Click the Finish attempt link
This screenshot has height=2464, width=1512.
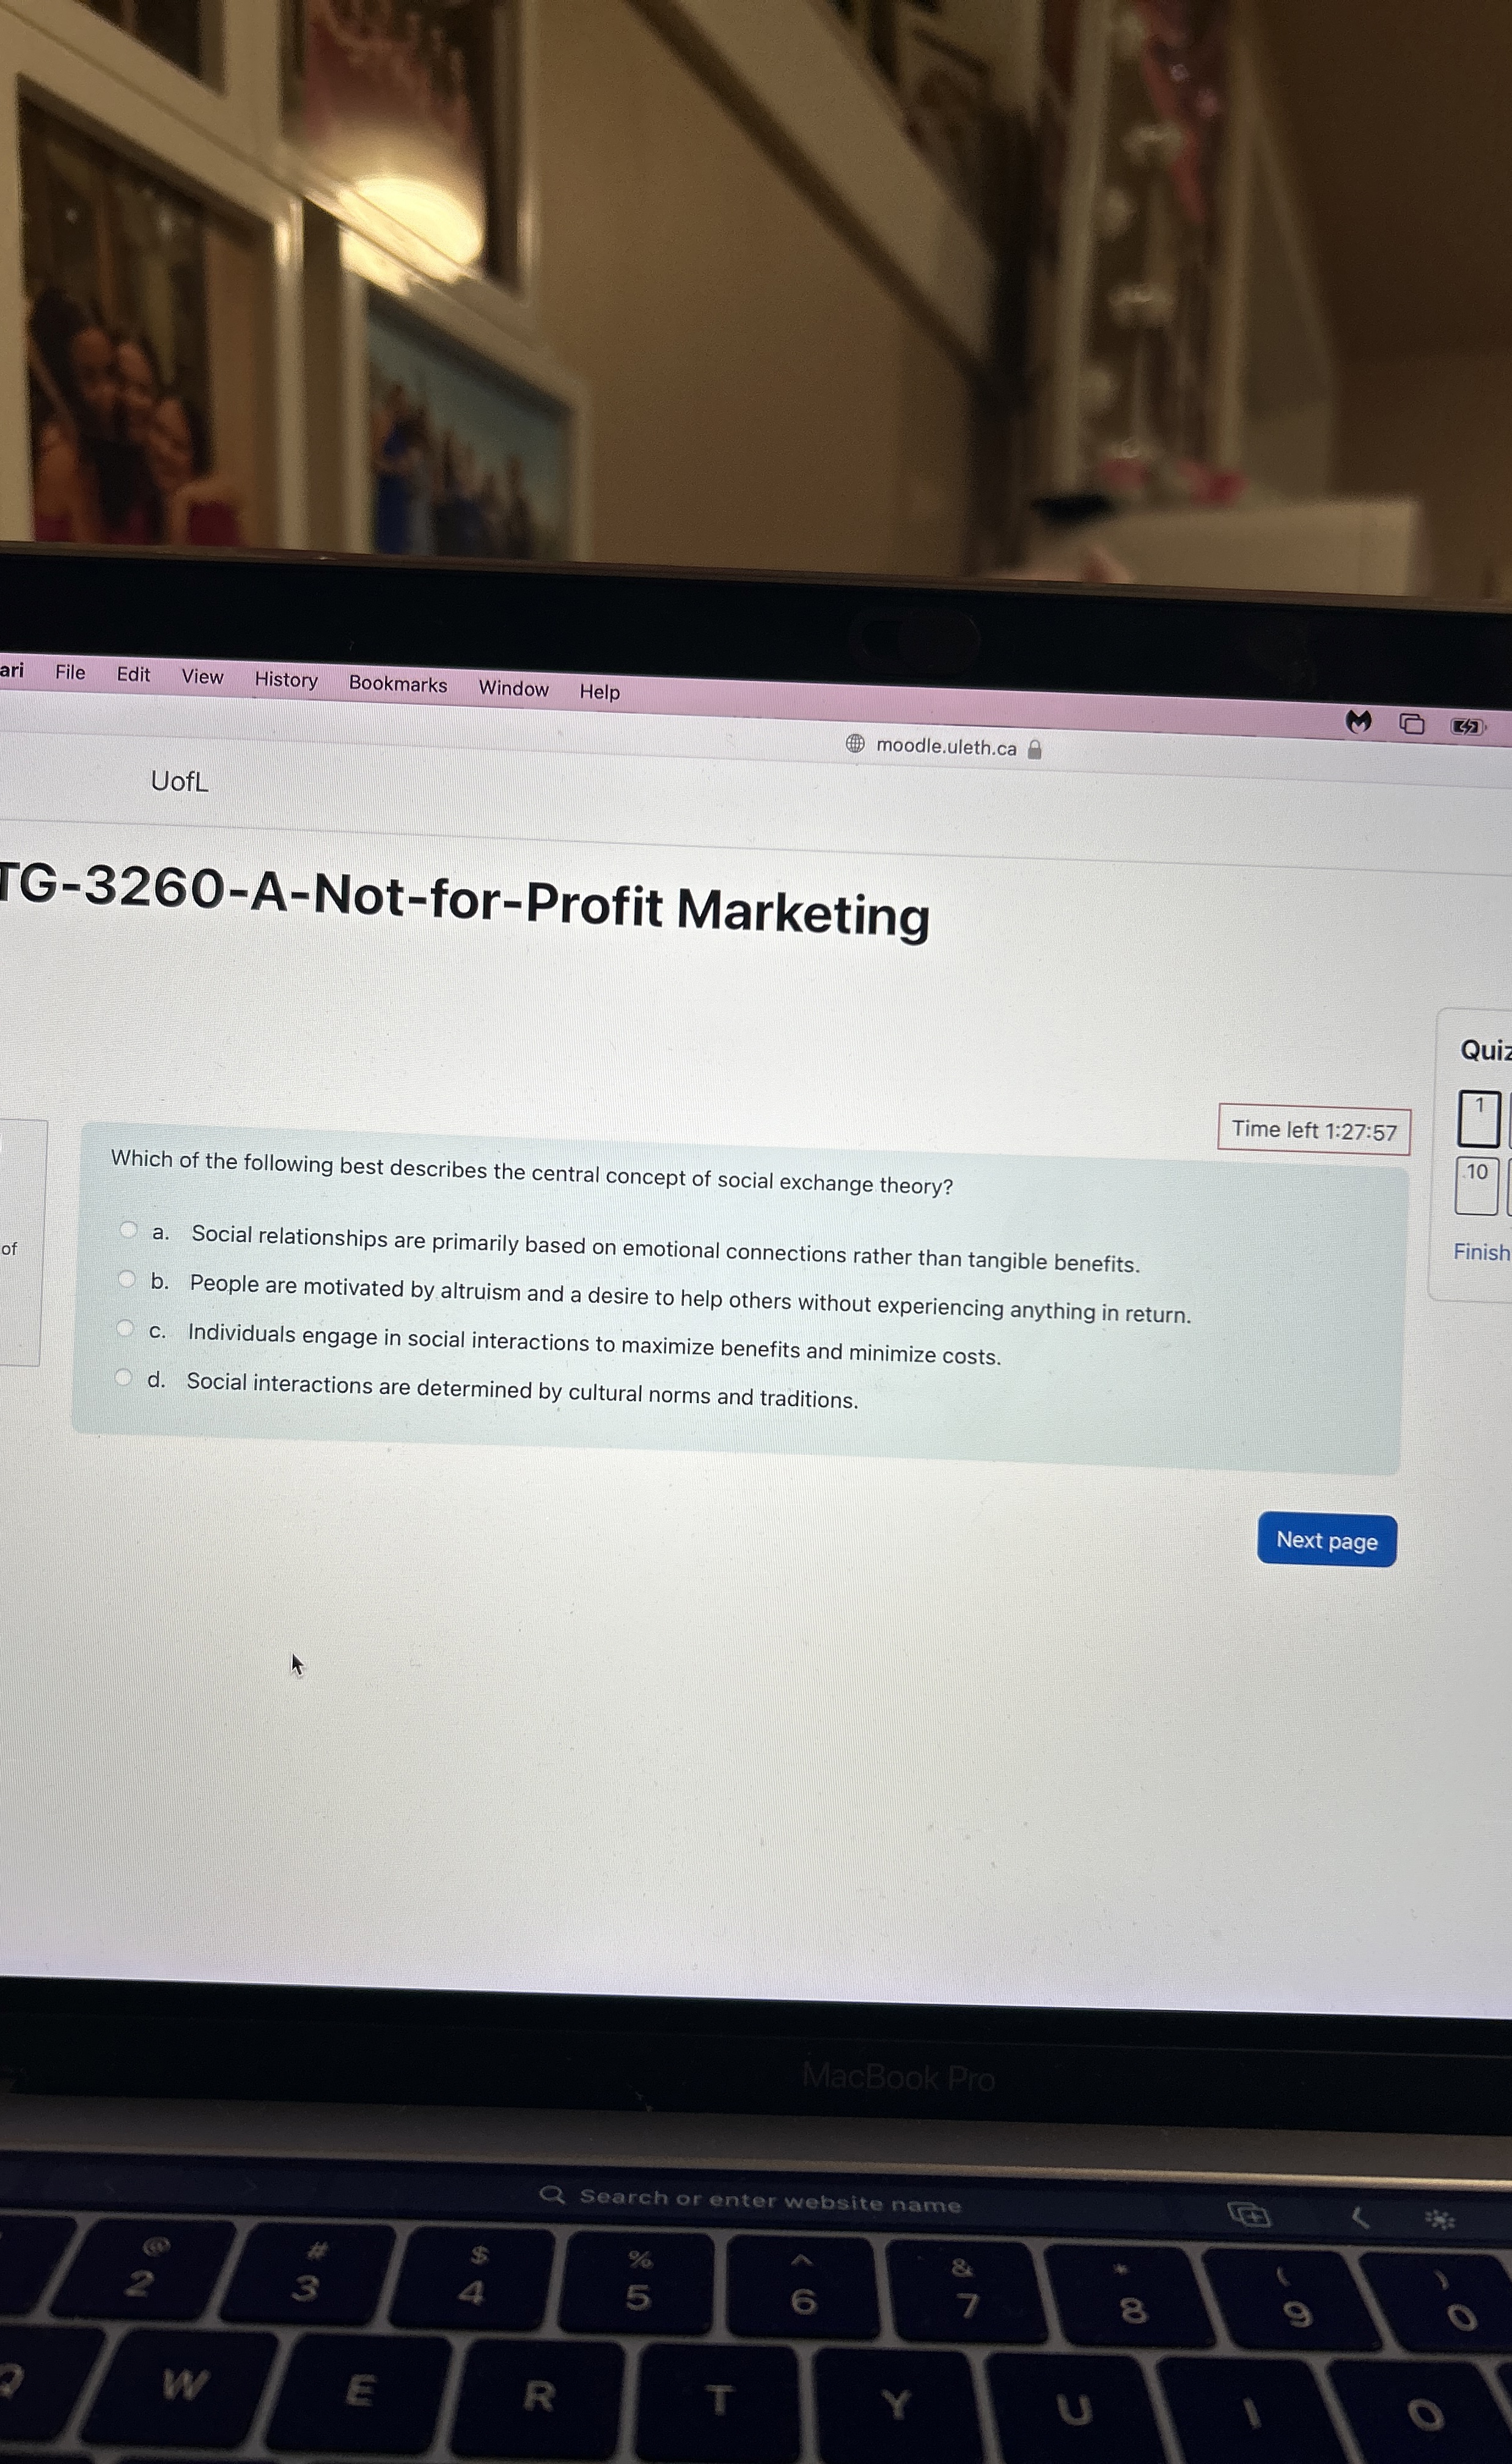tap(1482, 1252)
